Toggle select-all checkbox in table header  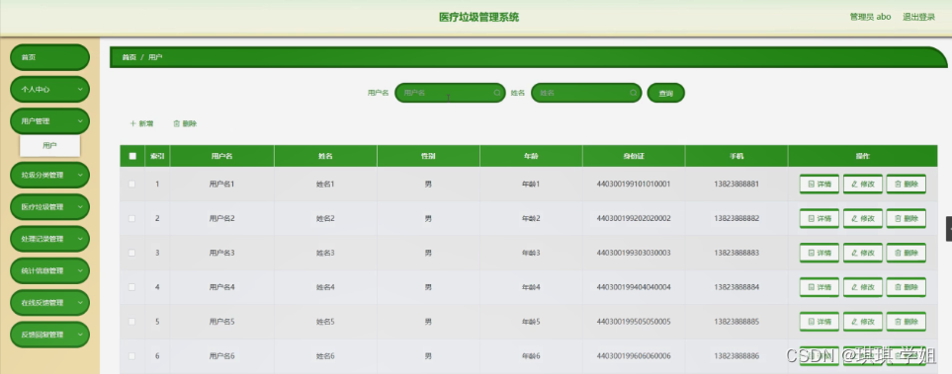(132, 156)
